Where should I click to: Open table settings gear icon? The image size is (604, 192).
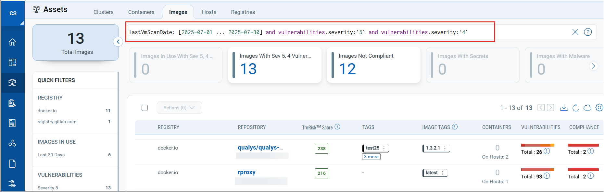pyautogui.click(x=599, y=108)
